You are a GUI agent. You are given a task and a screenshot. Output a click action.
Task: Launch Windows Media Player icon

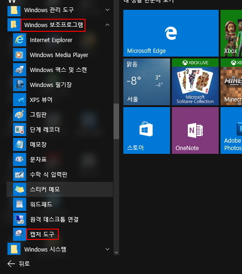[20, 55]
